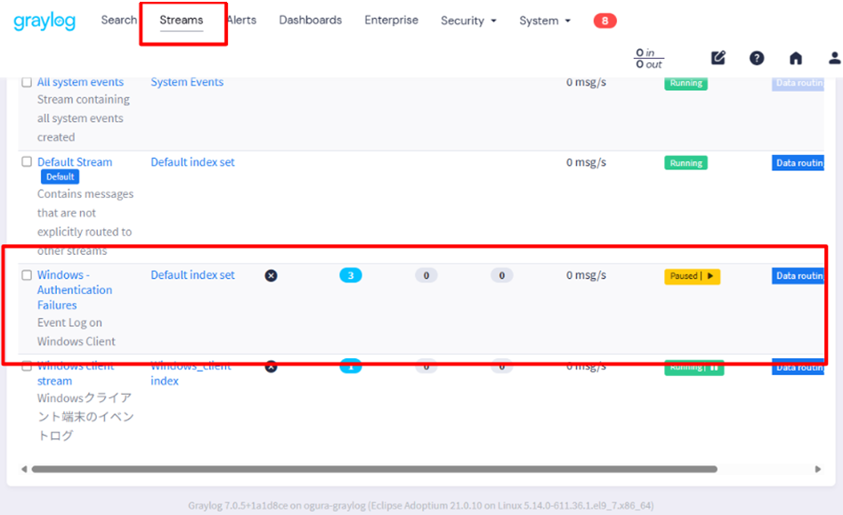
Task: Click the blue 1 rules count badge
Action: click(351, 366)
